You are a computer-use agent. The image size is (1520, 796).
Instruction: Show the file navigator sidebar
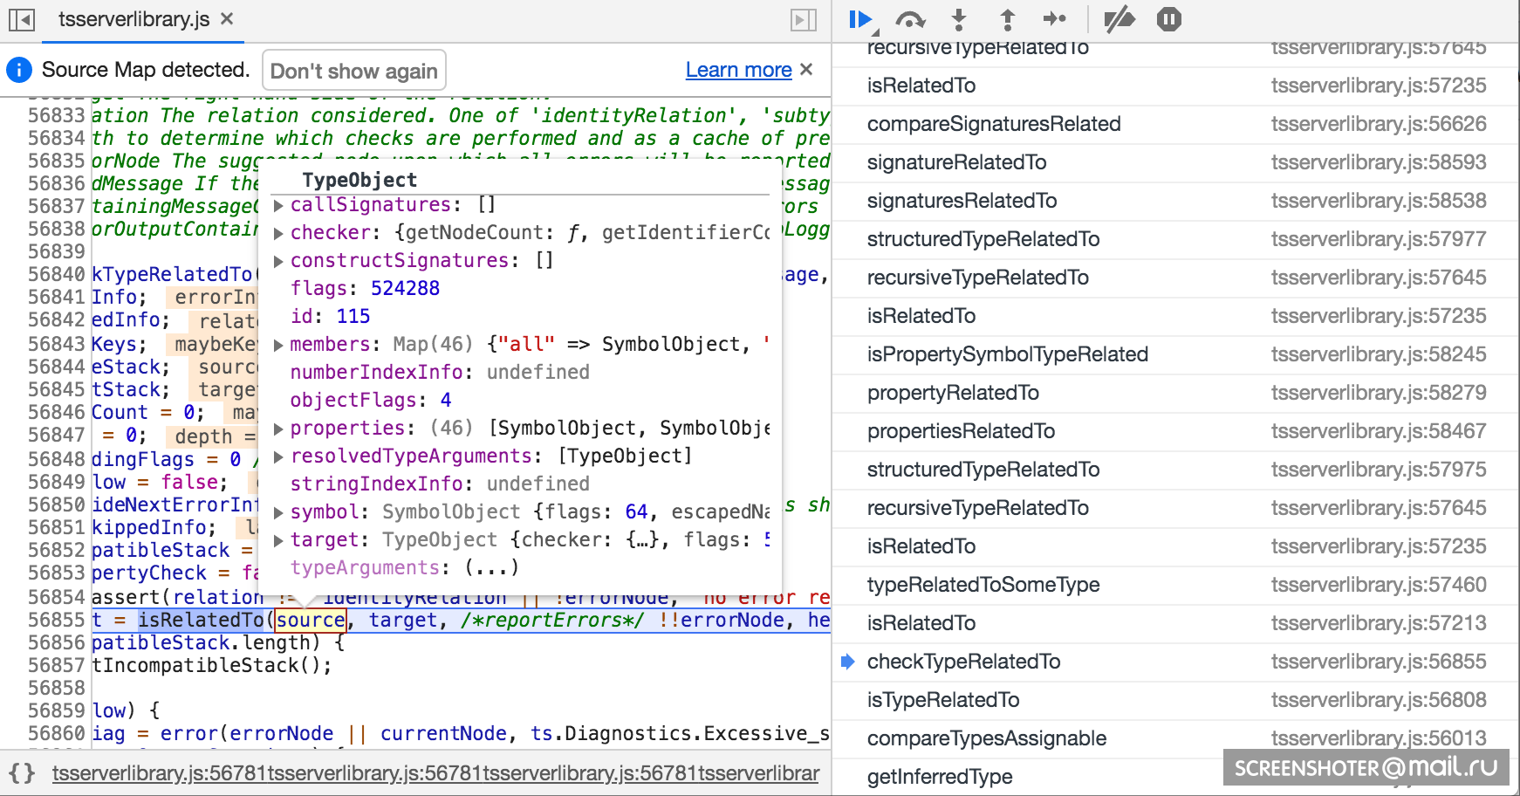tap(22, 19)
